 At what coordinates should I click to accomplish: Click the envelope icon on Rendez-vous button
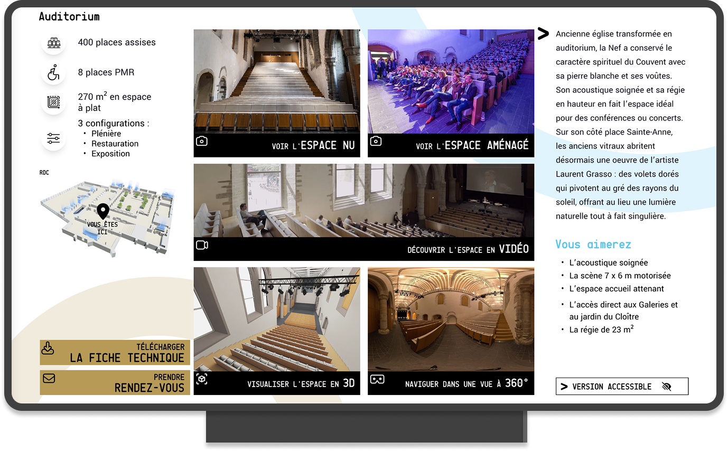click(49, 378)
